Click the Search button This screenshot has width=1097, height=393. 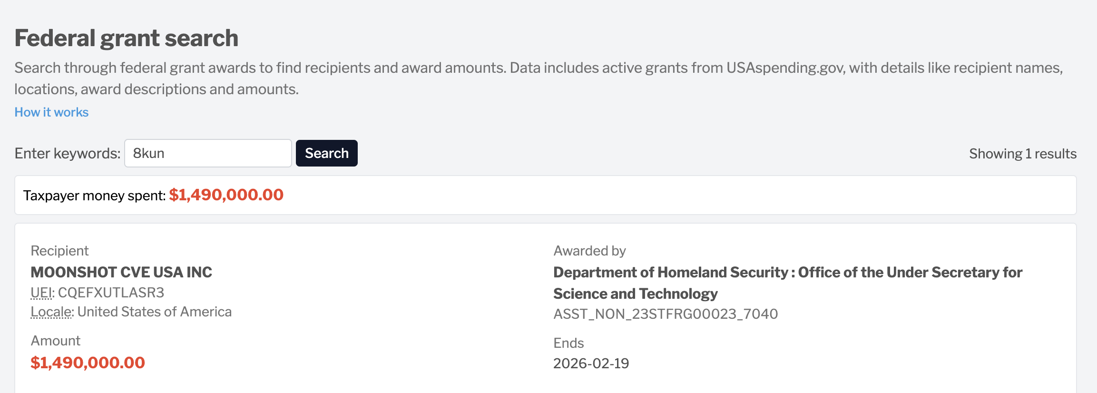click(327, 153)
